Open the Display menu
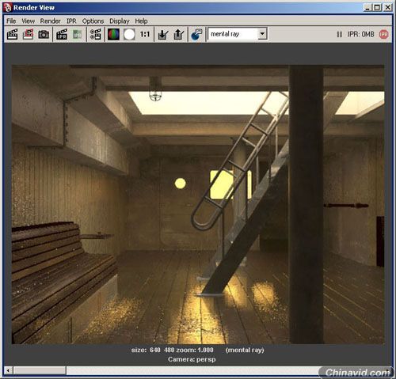 [x=120, y=21]
